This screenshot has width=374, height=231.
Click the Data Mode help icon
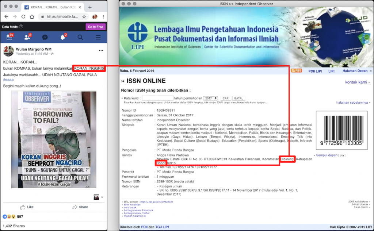(x=21, y=27)
